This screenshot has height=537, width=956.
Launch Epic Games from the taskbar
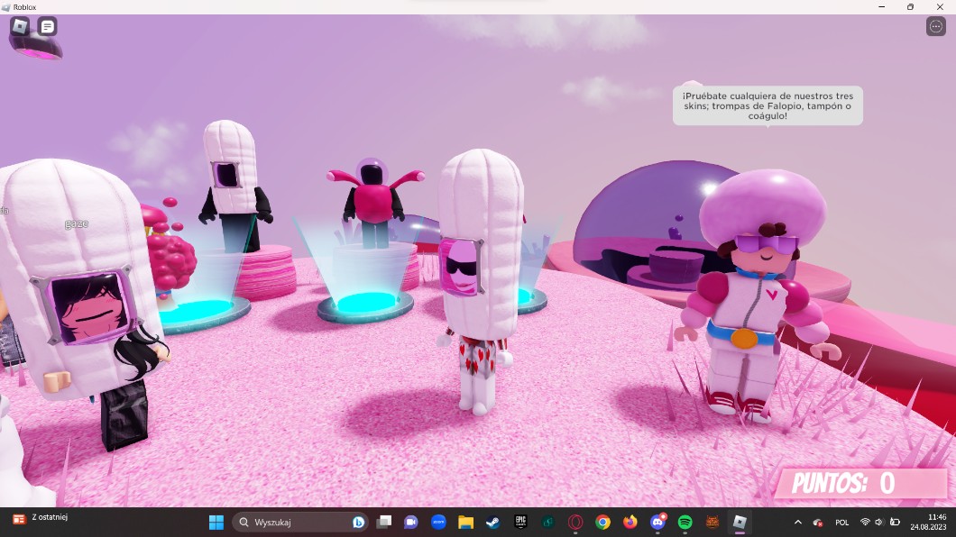(x=520, y=522)
